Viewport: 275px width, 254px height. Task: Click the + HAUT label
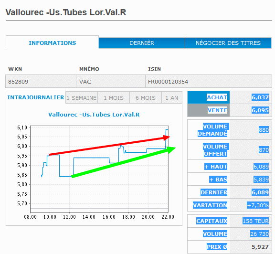click(216, 167)
